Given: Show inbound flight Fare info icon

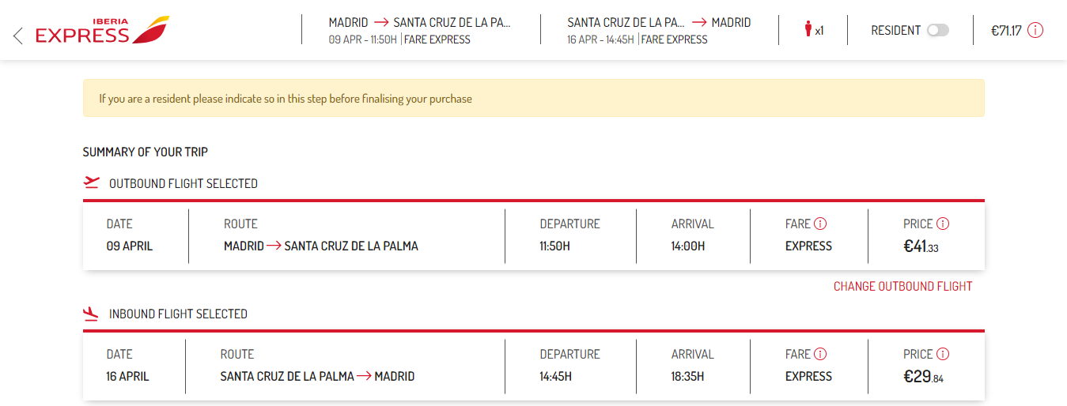Looking at the screenshot, I should coord(820,354).
